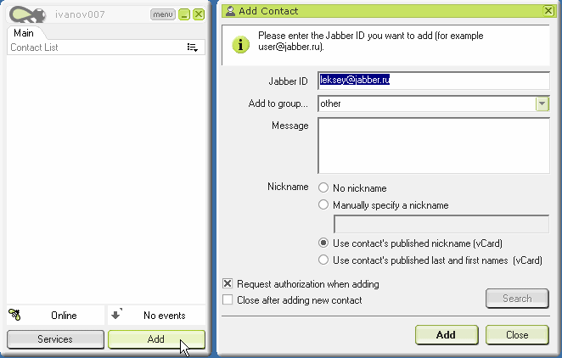The image size is (562, 358).
Task: Click the No events arrow icon
Action: (115, 316)
